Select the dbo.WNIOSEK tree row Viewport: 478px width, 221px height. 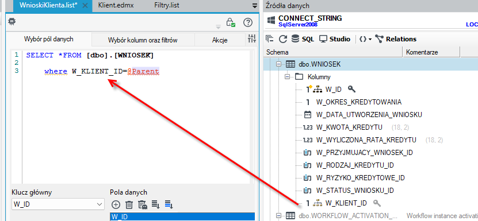pyautogui.click(x=371, y=64)
